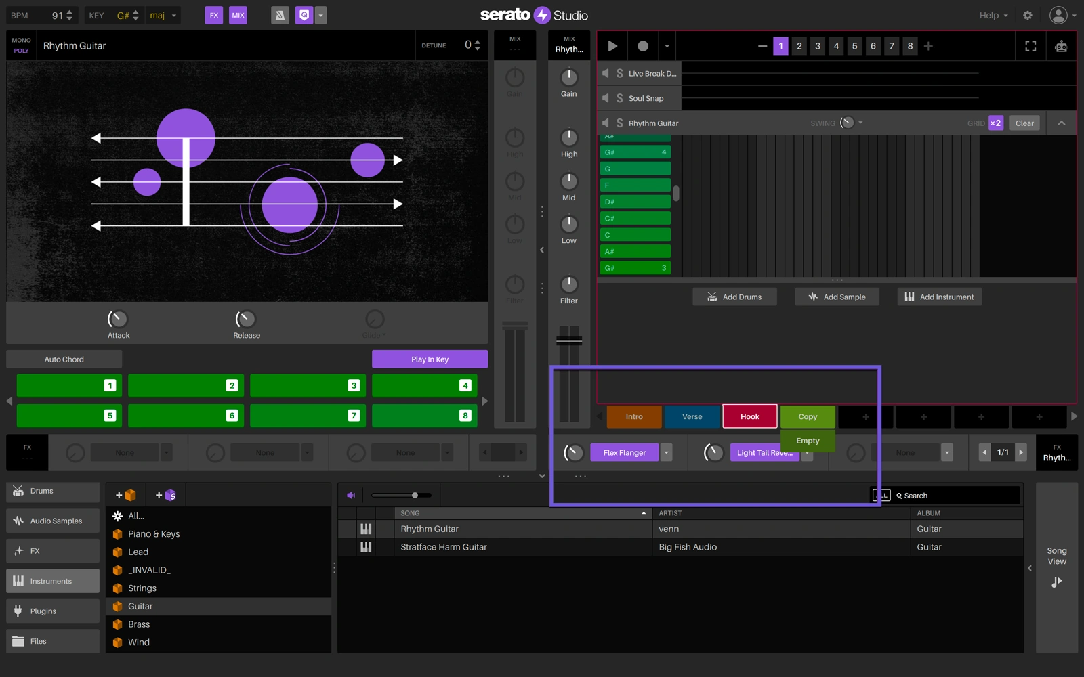
Task: Toggle the MIX panel button
Action: tap(238, 15)
